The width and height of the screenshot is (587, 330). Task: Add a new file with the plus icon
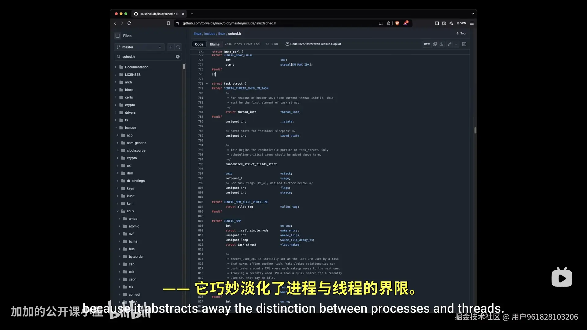click(171, 47)
